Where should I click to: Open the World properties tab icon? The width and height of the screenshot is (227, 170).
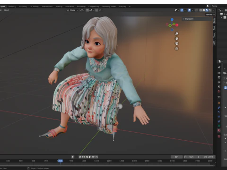click(219, 91)
